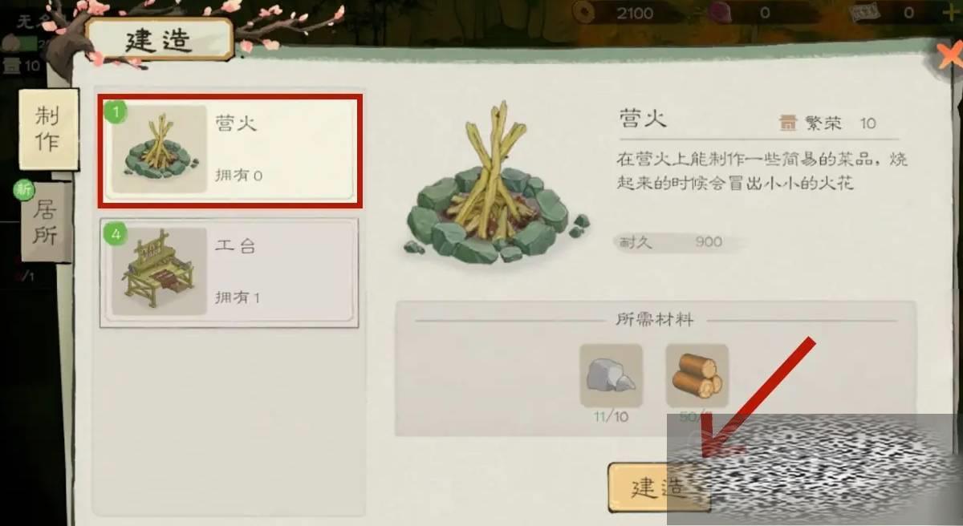Click the campfire thumbnail icon in list
The width and height of the screenshot is (963, 526).
[x=159, y=149]
